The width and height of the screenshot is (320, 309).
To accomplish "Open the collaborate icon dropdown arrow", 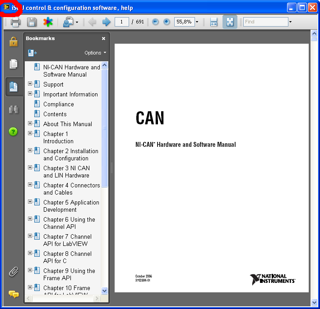I will point(77,22).
